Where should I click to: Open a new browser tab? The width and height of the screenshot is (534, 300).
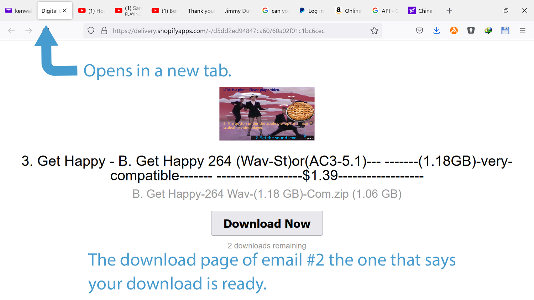[x=449, y=11]
